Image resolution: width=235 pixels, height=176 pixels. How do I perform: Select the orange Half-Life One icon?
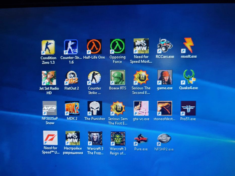(94, 47)
